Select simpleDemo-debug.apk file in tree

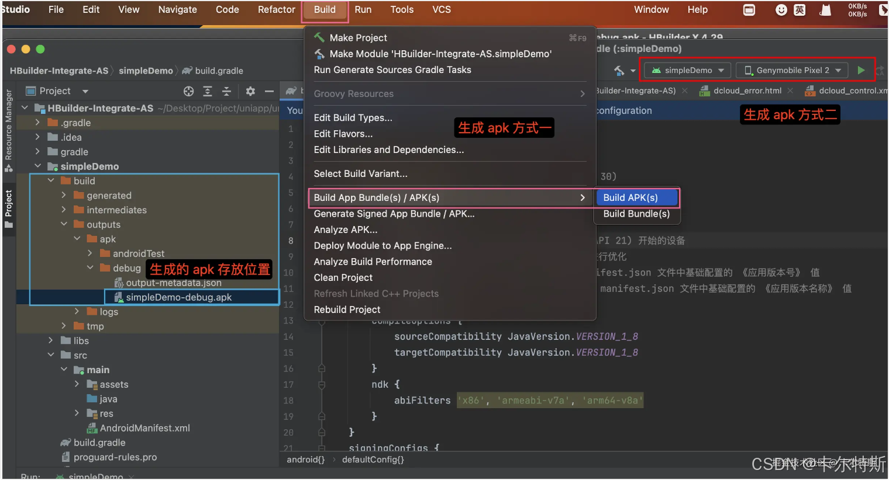point(178,297)
